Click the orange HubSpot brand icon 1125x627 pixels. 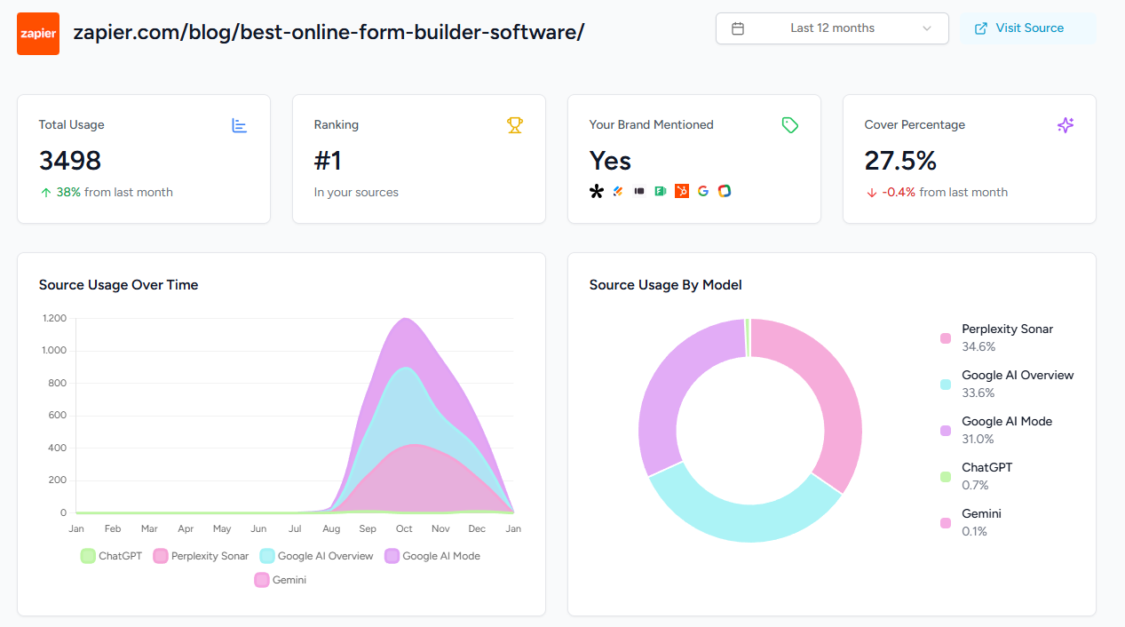pyautogui.click(x=682, y=191)
